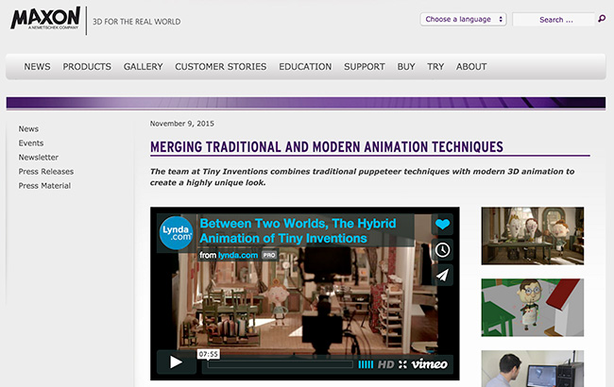Open the EDUCATION menu

(305, 67)
